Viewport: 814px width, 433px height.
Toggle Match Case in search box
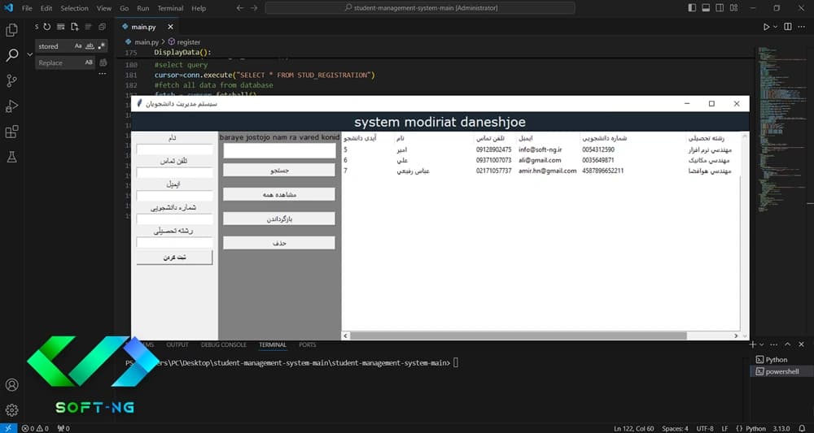[x=78, y=46]
